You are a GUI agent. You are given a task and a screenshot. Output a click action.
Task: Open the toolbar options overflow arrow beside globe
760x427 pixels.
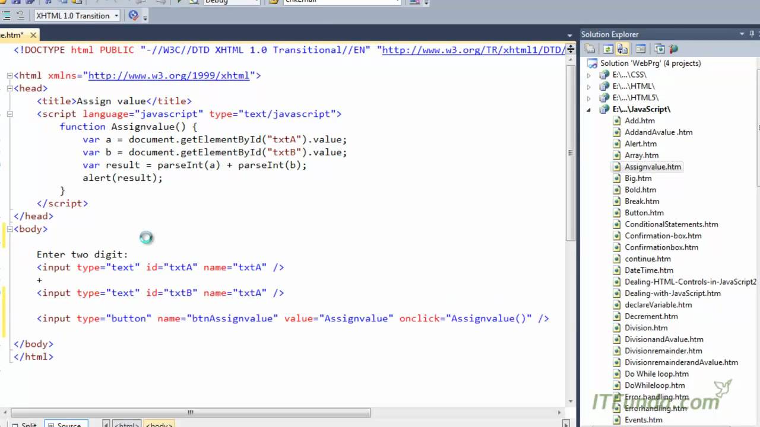pos(145,17)
